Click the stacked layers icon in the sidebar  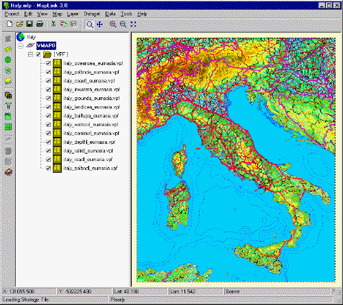click(x=8, y=71)
